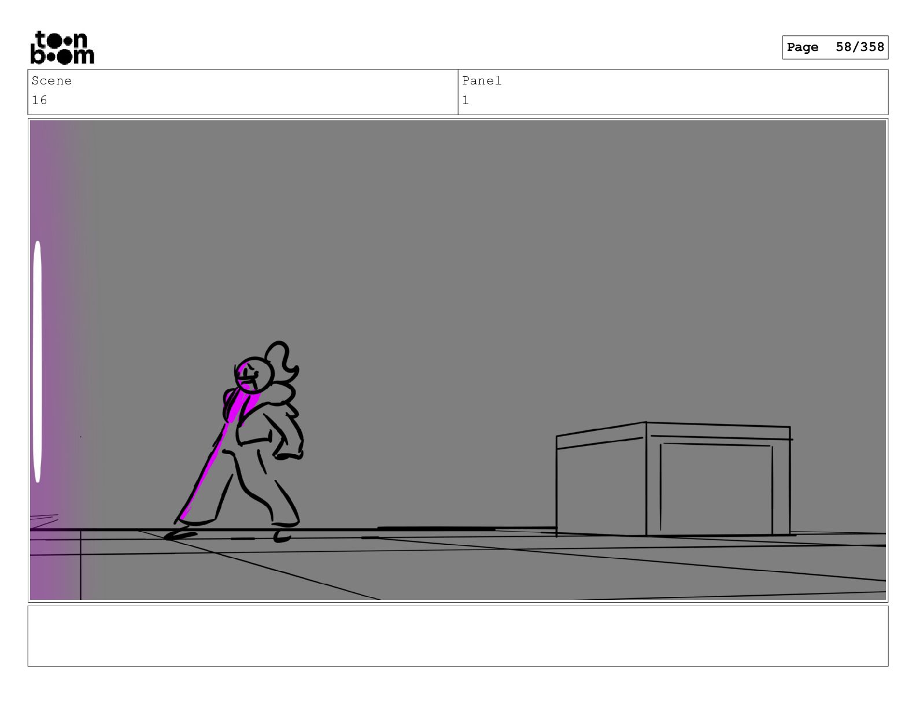This screenshot has width=916, height=708.
Task: Click the character's round head
Action: pyautogui.click(x=253, y=375)
